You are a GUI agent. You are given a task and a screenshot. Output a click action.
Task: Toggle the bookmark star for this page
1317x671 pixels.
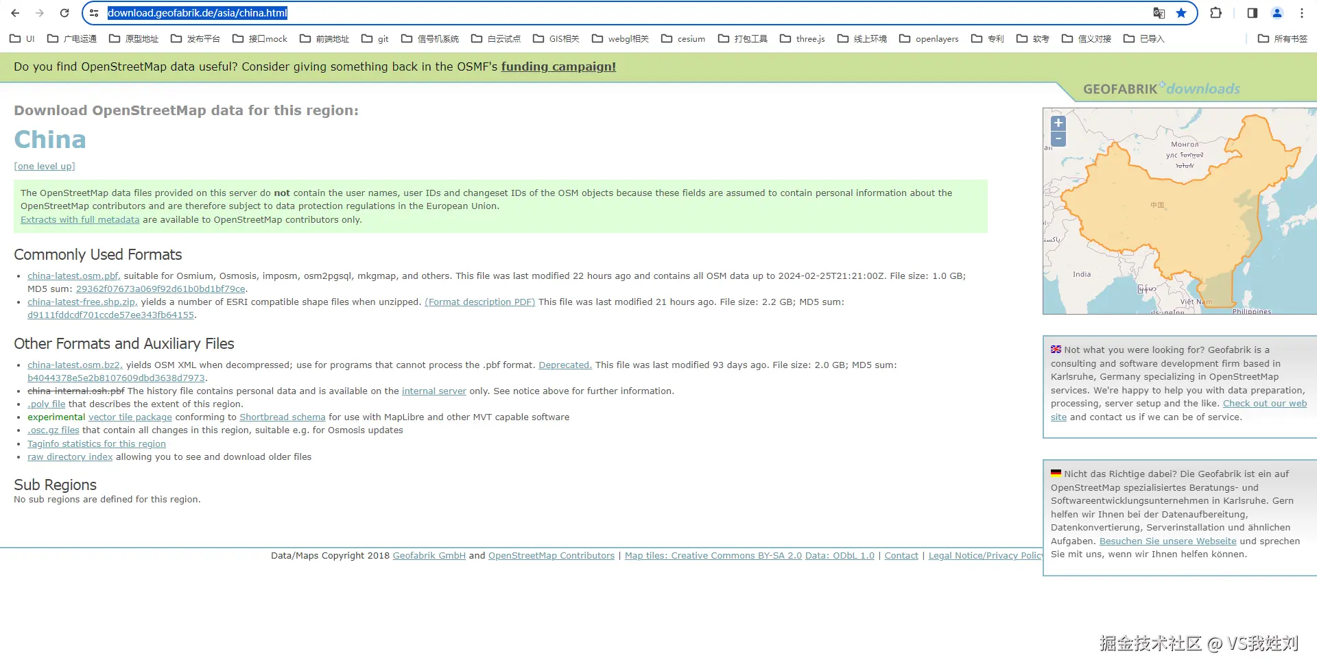[x=1181, y=13]
